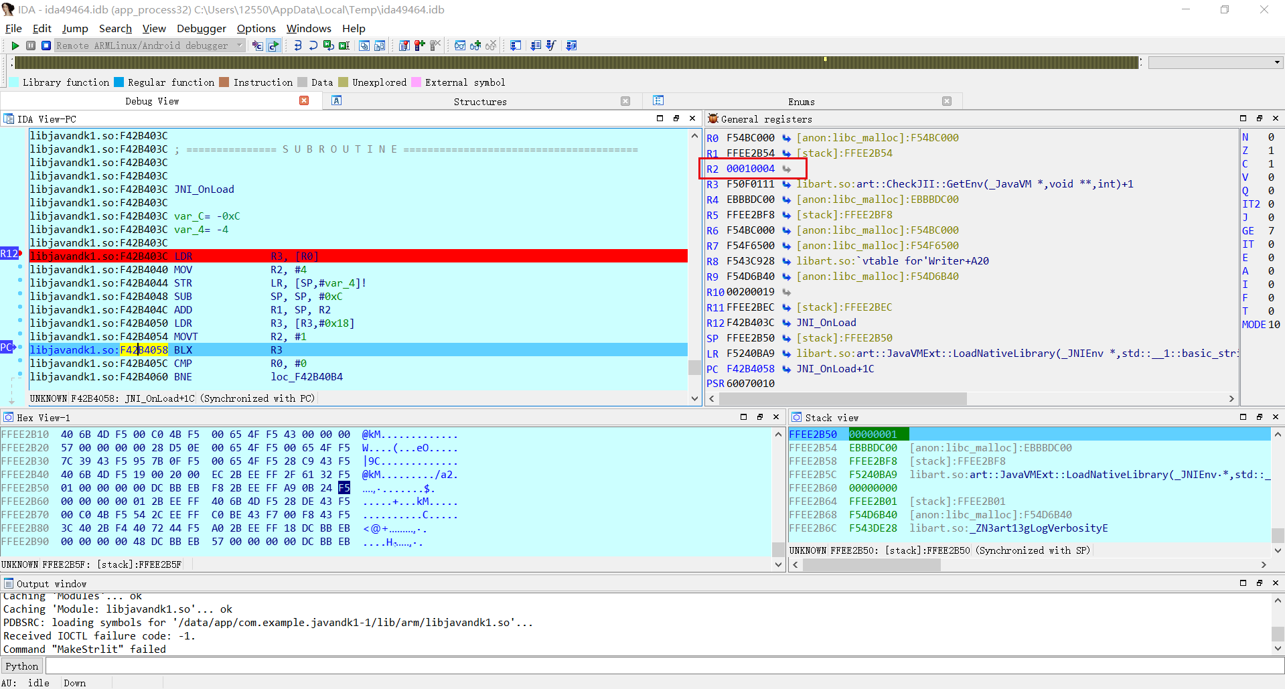Click the toolbar icon with a blue down-arrow over a window

pyautogui.click(x=516, y=46)
